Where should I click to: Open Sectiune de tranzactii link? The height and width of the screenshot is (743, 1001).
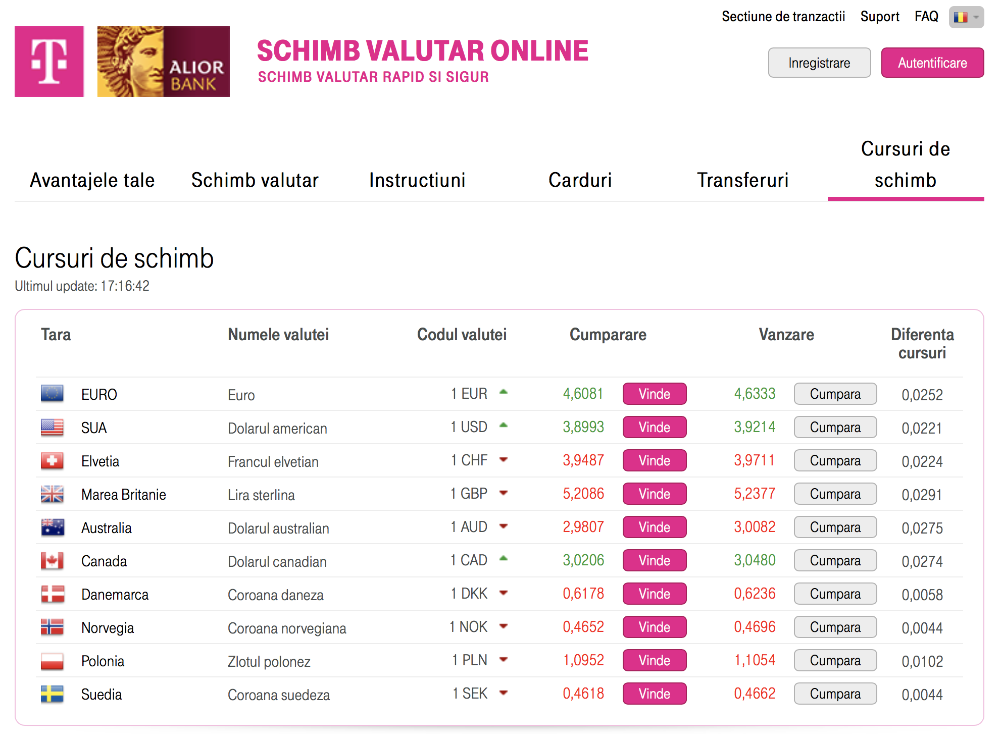pos(783,17)
